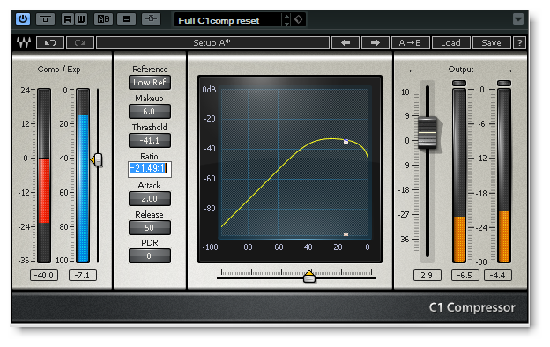
Task: Click the upper node on compression curve
Action: [346, 141]
